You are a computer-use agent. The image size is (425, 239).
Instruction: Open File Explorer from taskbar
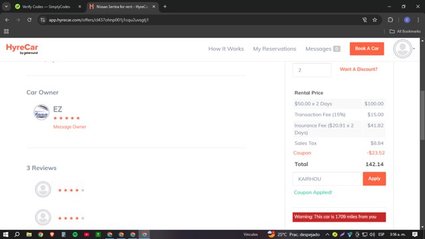pos(29,234)
